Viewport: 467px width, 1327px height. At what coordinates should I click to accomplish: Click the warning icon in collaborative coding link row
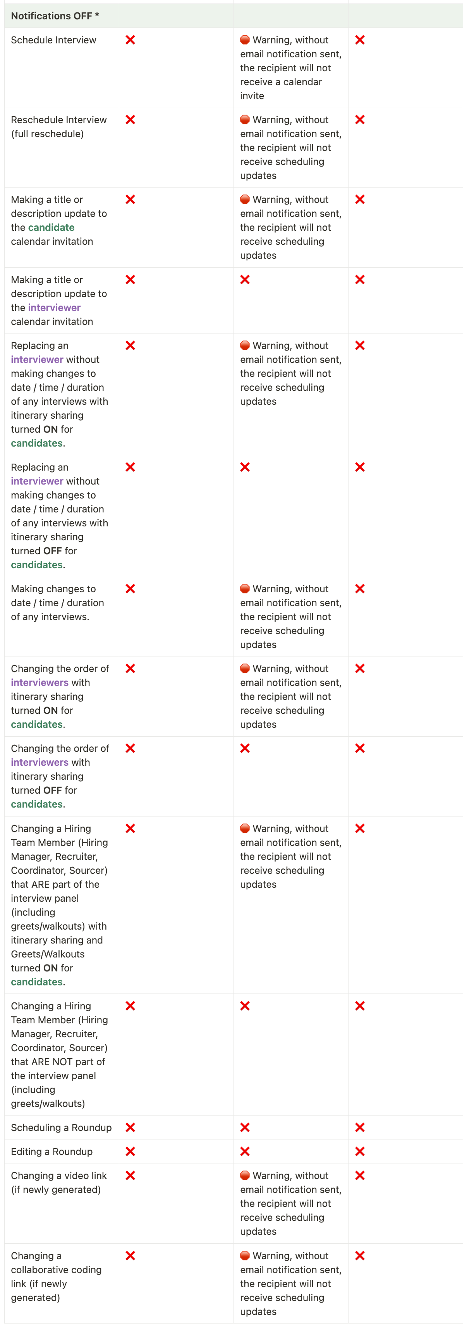(245, 1255)
